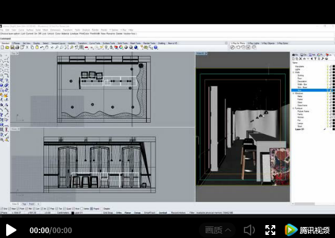This screenshot has height=238, width=335.
Task: Toggle Grid Snap in status bar
Action: click(x=108, y=213)
